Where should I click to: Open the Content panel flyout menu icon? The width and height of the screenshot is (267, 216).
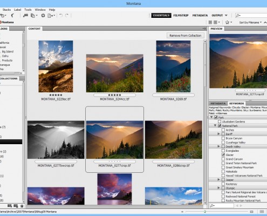tap(204, 29)
